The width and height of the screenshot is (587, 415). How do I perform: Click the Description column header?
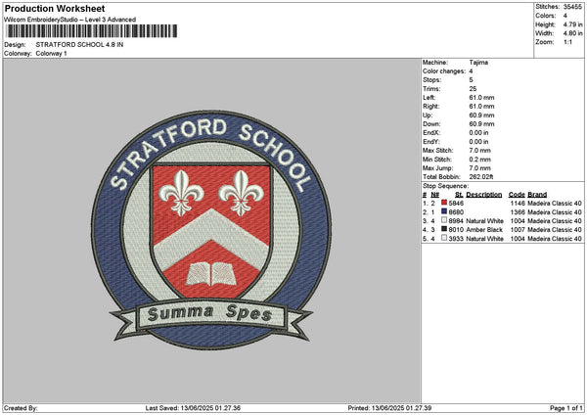483,194
